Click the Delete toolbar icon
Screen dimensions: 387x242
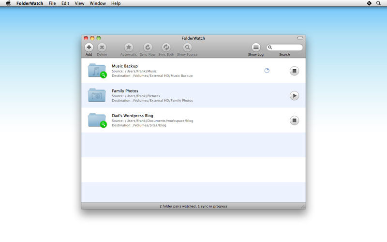[102, 47]
